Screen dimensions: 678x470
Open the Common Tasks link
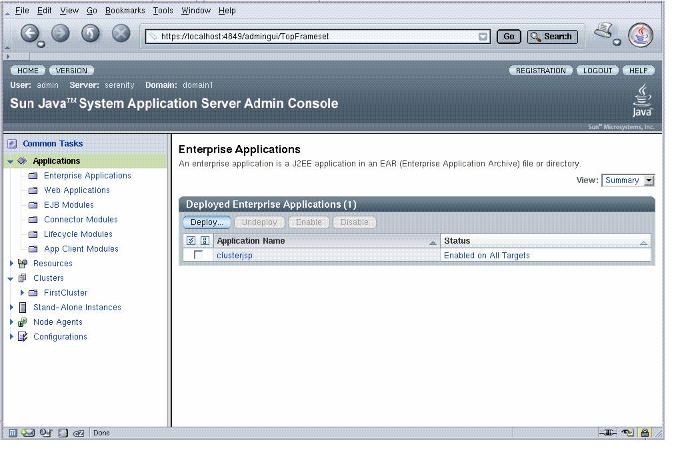coord(53,144)
